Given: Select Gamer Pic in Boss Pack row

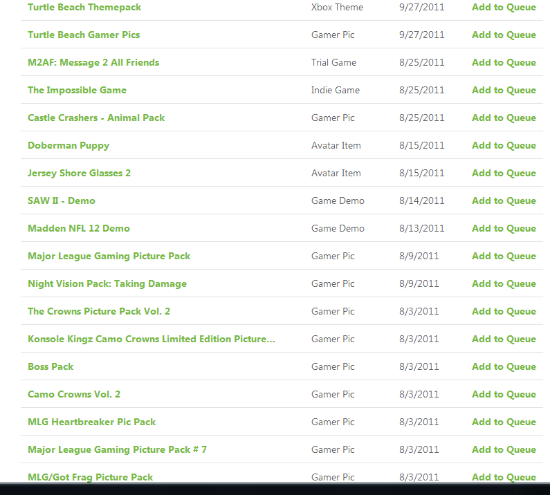Looking at the screenshot, I should click(x=333, y=367).
